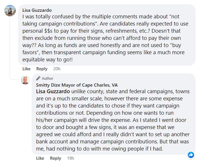Open Smitty Dize Mayor of Cape Charles profile
The width and height of the screenshot is (201, 162).
tap(77, 85)
